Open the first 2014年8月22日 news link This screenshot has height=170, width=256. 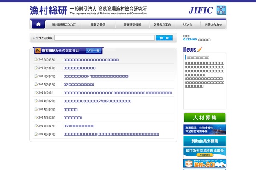coord(70,110)
